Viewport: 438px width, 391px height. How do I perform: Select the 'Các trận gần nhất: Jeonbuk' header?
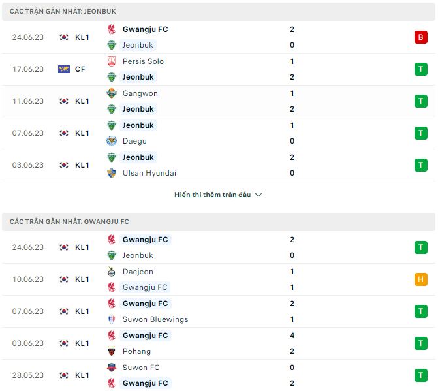pyautogui.click(x=63, y=12)
